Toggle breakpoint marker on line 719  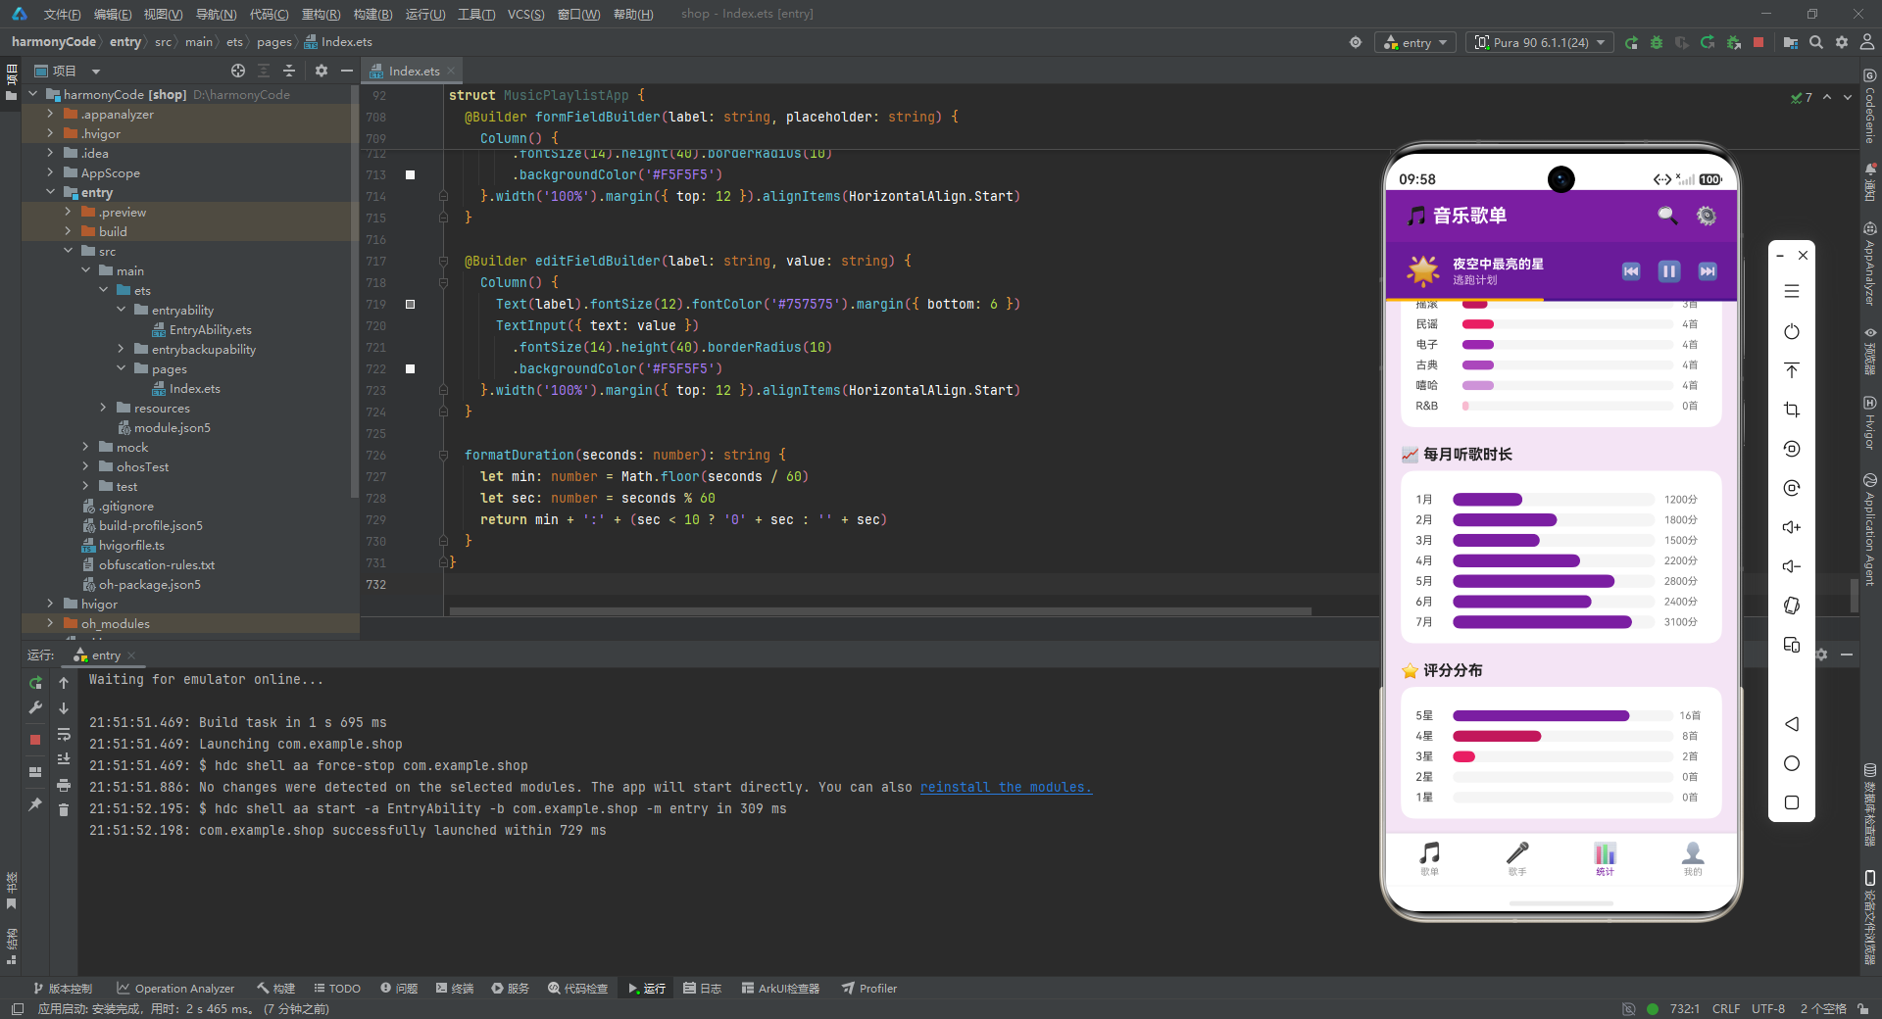coord(410,305)
